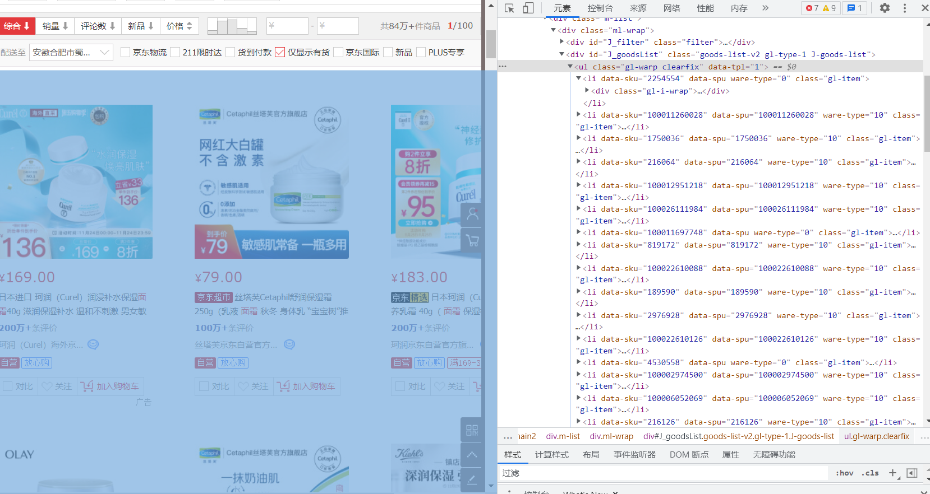
Task: Open user account sidebar icon
Action: click(472, 215)
